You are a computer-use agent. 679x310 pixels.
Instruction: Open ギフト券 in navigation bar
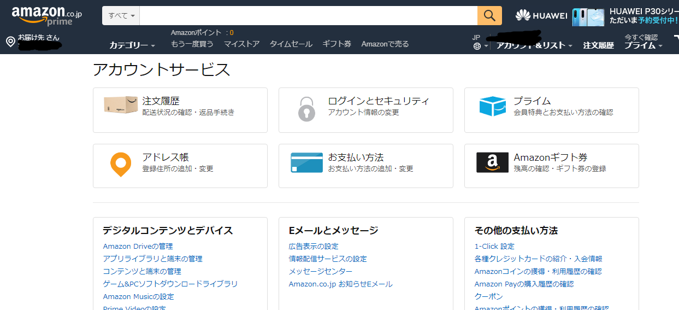click(x=336, y=44)
